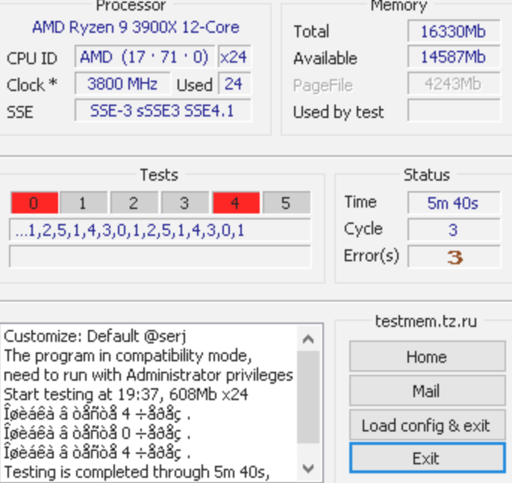Viewport: 512px width, 483px height.
Task: Click the garbled log line containing 0
Action: 97,433
